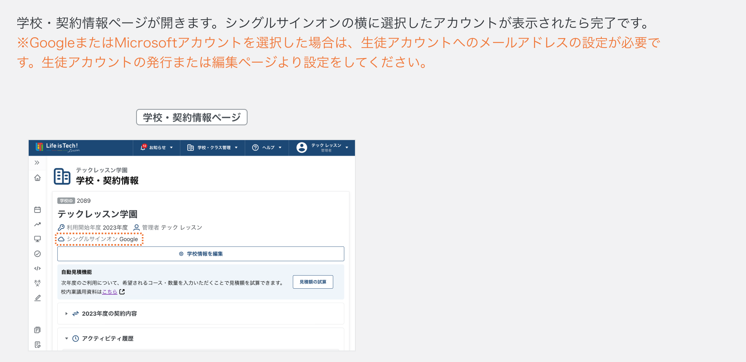Screen dimensions: 746x362
Task: Click the presentation screen sidebar icon
Action: click(x=37, y=239)
